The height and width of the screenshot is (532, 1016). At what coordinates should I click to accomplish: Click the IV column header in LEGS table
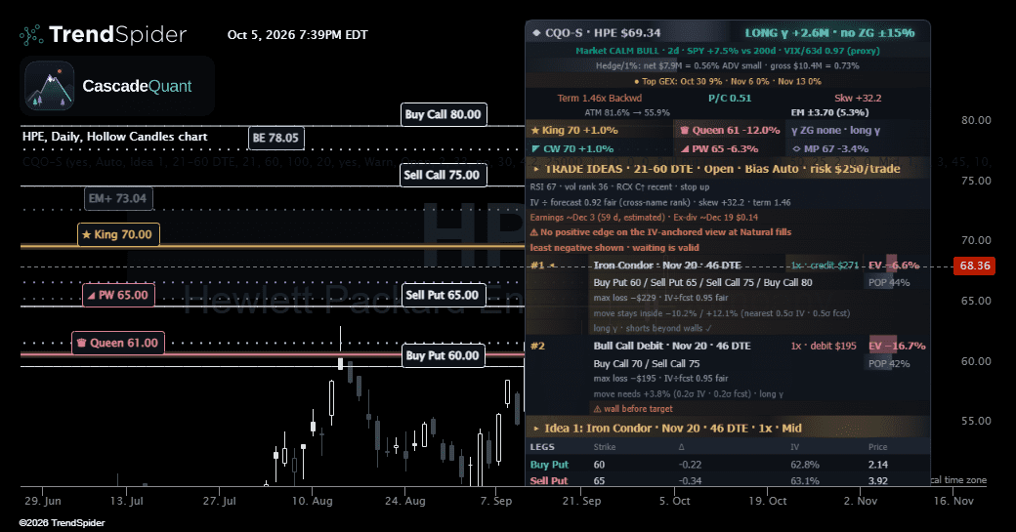(x=794, y=447)
